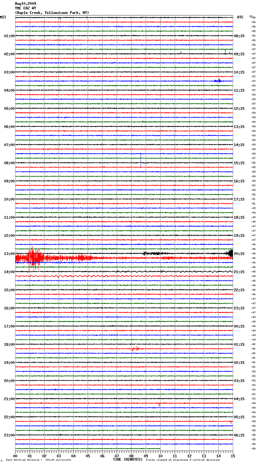Click the '04:15' UTC row label
The image size is (257, 464).
pyautogui.click(x=239, y=399)
